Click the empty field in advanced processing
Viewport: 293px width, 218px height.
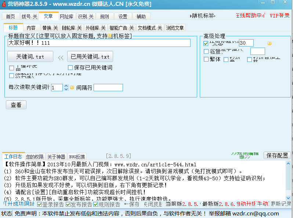click(x=258, y=51)
